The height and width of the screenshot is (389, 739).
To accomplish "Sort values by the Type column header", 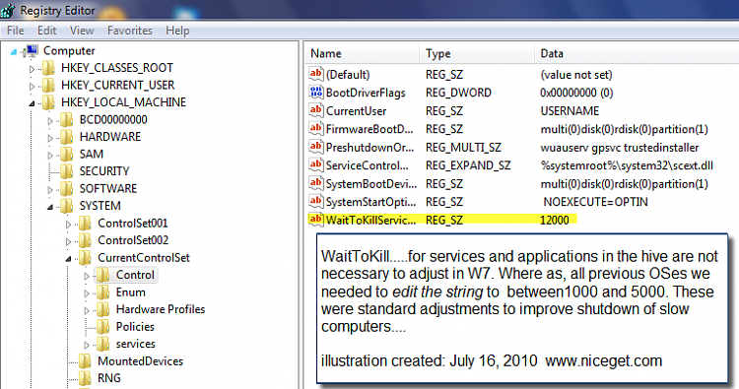I will tap(477, 53).
